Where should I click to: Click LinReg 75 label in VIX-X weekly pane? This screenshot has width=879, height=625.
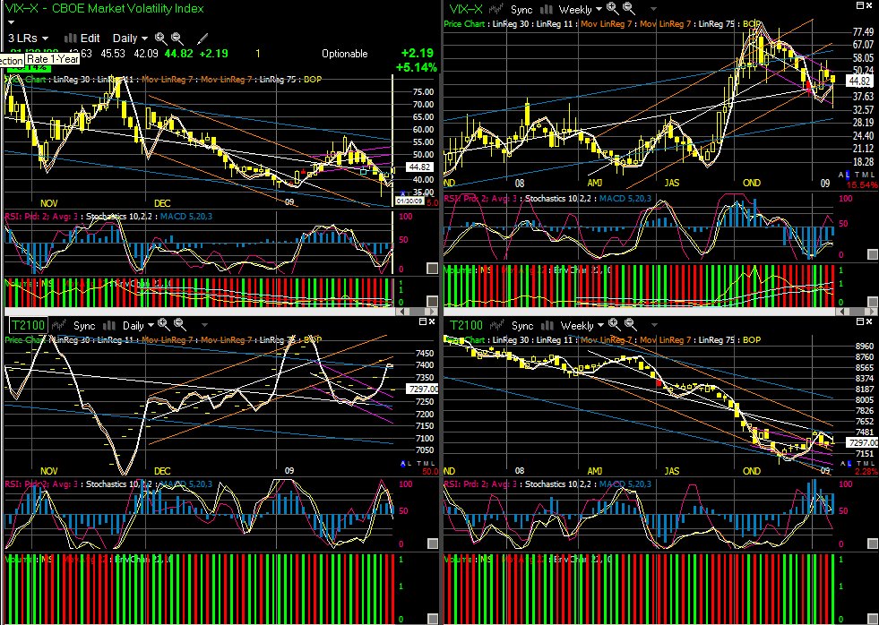pyautogui.click(x=717, y=24)
